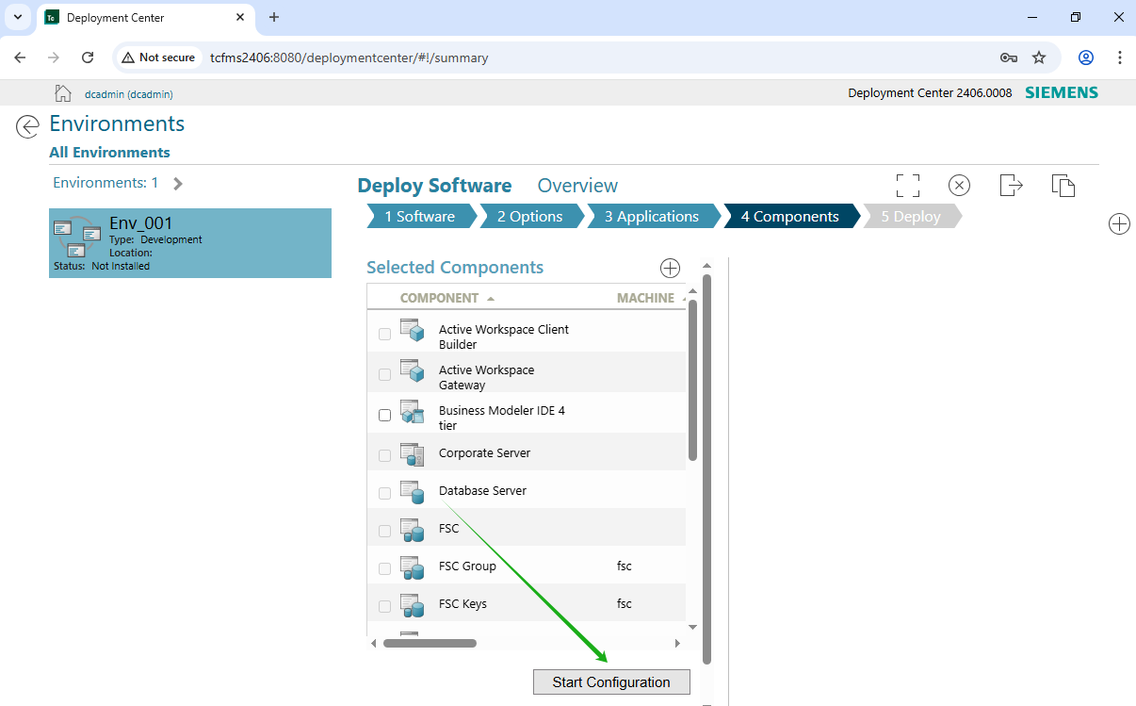Click the Database Server icon
The width and height of the screenshot is (1136, 706).
pyautogui.click(x=412, y=491)
